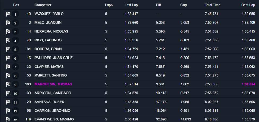259x122 pixels.
Task: Sort by the Pos column header
Action: (x=16, y=5)
